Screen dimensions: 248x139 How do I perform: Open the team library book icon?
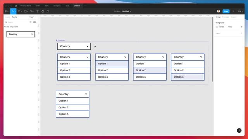[34, 22]
